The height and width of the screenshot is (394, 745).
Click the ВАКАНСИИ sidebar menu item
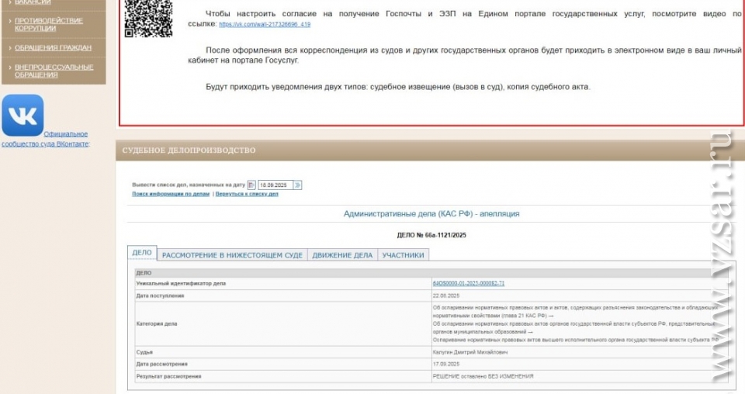(x=33, y=2)
